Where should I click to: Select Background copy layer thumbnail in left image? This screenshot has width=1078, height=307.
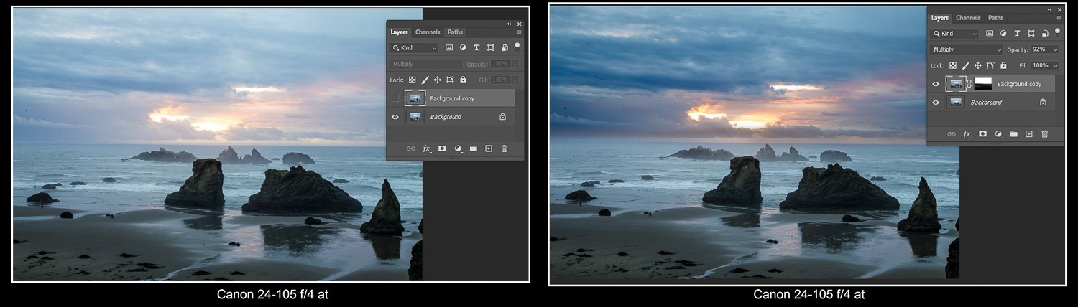tap(415, 98)
